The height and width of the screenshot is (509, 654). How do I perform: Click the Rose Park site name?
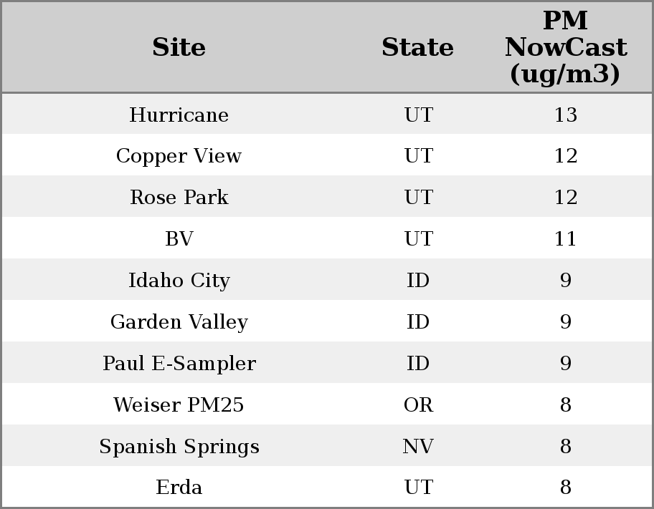tap(179, 198)
